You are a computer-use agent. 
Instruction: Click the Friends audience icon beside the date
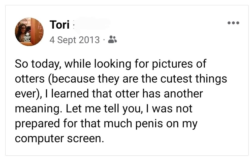click(x=113, y=40)
